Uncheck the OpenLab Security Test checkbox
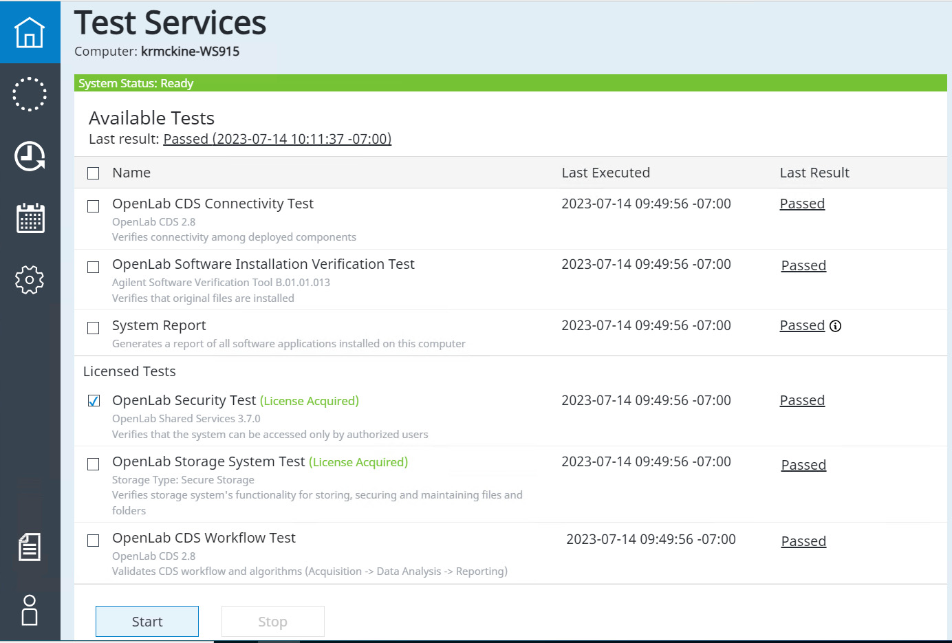The image size is (952, 643). point(94,401)
